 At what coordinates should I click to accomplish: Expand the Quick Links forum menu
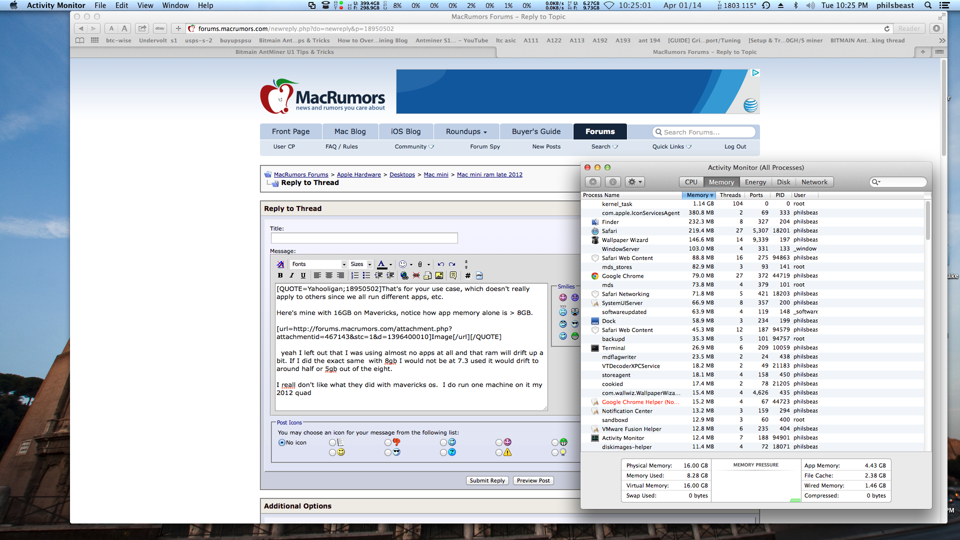point(672,146)
